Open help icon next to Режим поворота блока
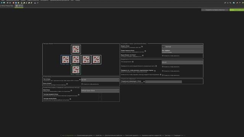 145,51
